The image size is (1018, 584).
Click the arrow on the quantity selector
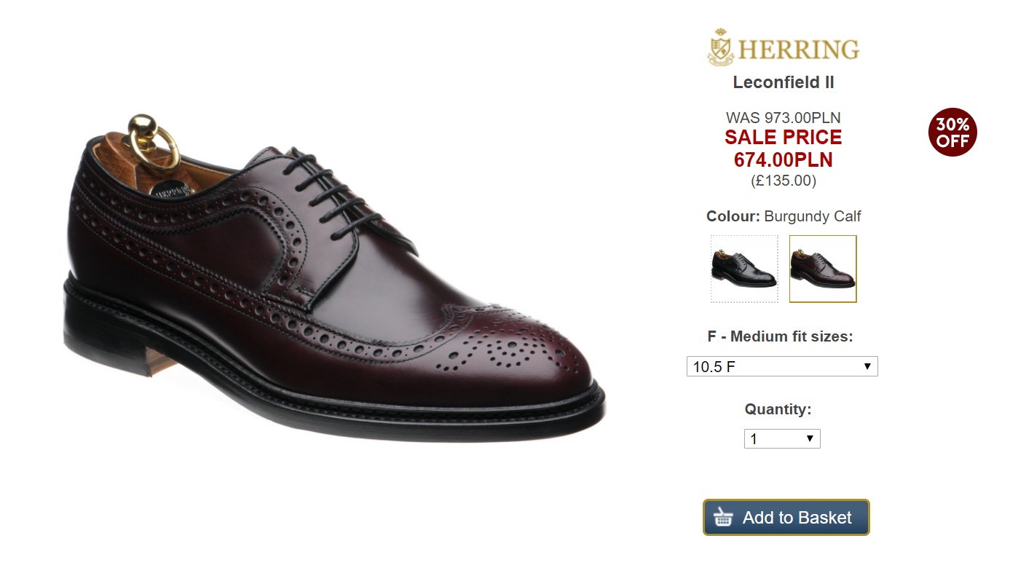[810, 439]
